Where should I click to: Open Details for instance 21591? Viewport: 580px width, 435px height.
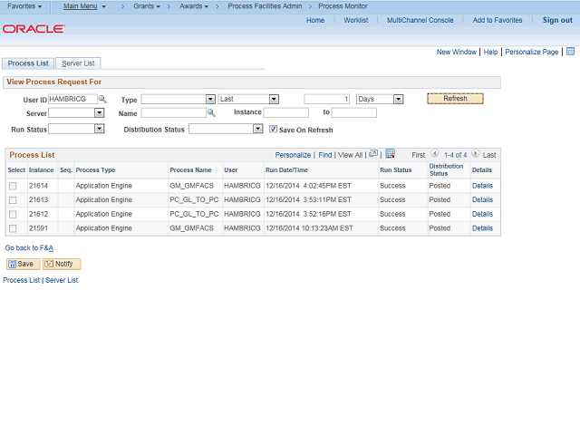(482, 228)
